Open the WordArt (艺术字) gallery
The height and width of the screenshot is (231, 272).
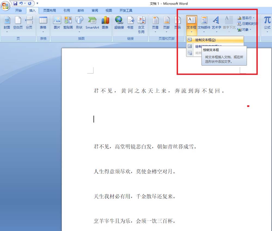point(217,24)
